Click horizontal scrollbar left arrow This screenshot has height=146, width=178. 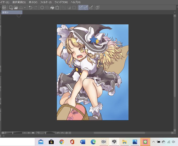point(70,133)
